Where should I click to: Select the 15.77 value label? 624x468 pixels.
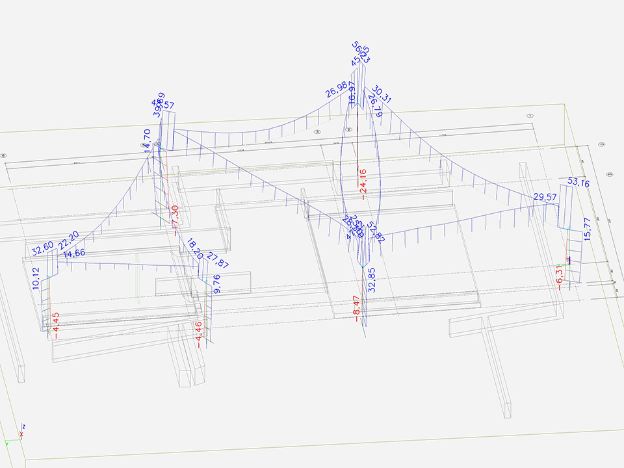coord(589,230)
